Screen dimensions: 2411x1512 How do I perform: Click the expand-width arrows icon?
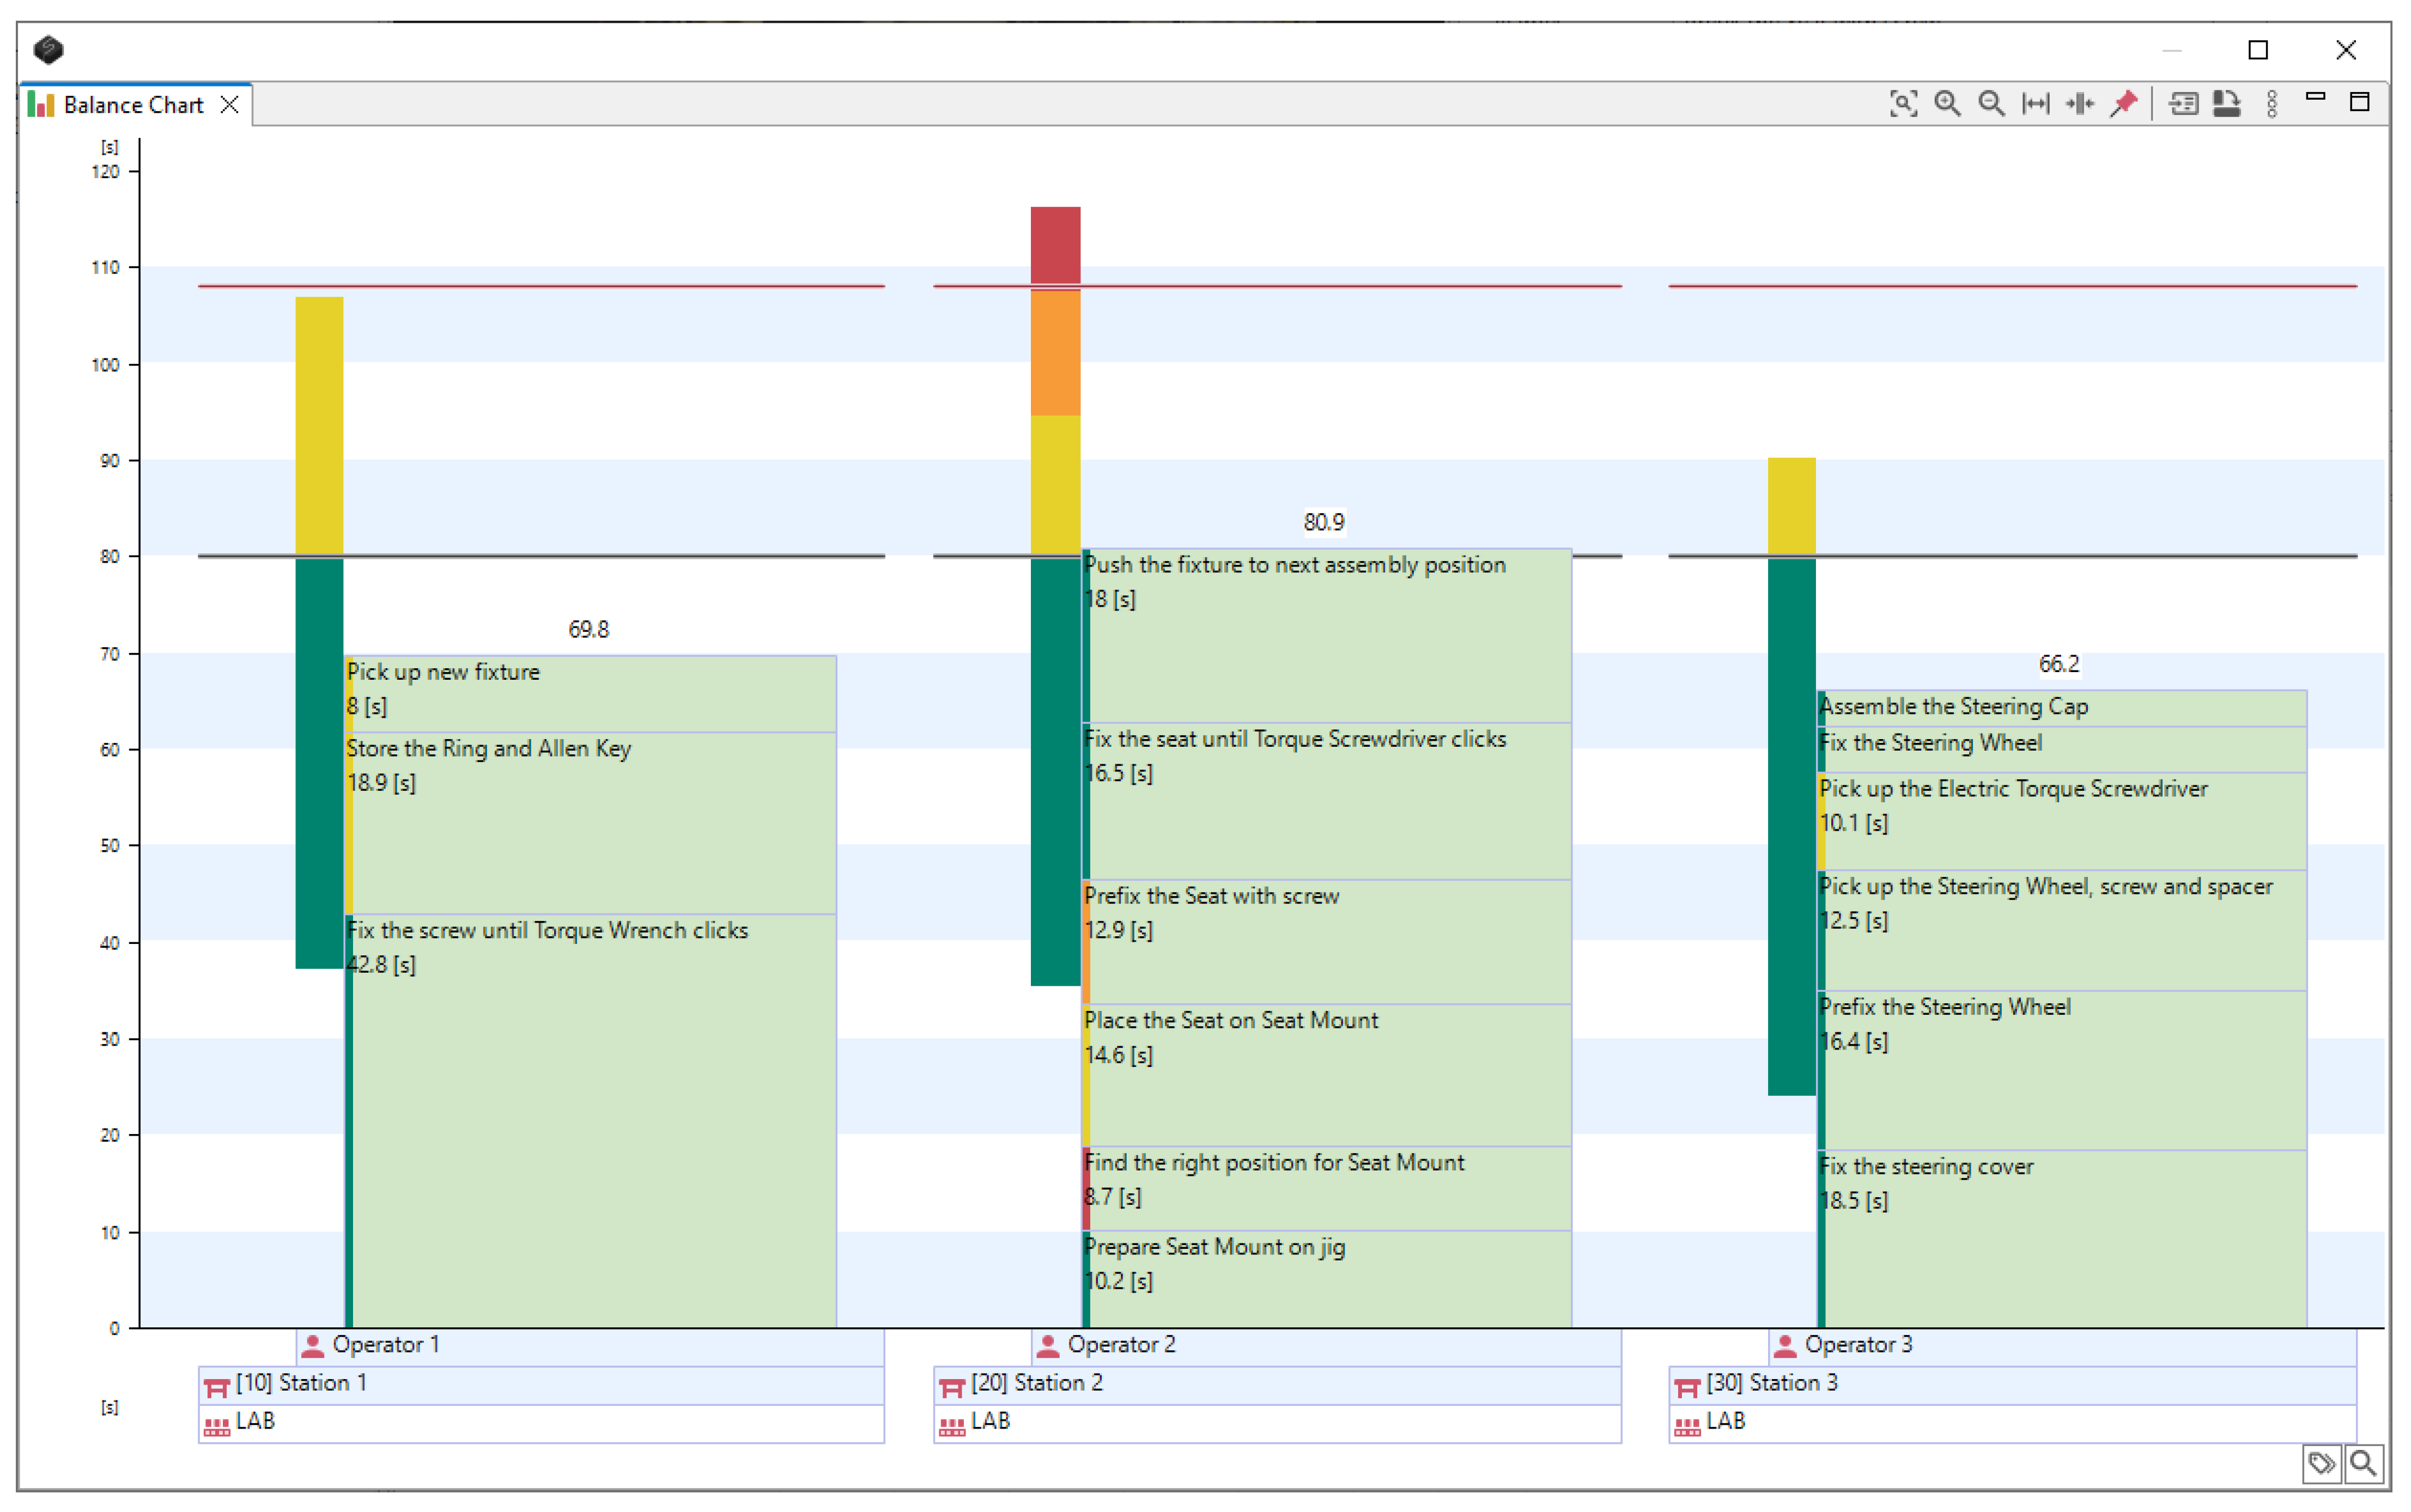[2035, 103]
